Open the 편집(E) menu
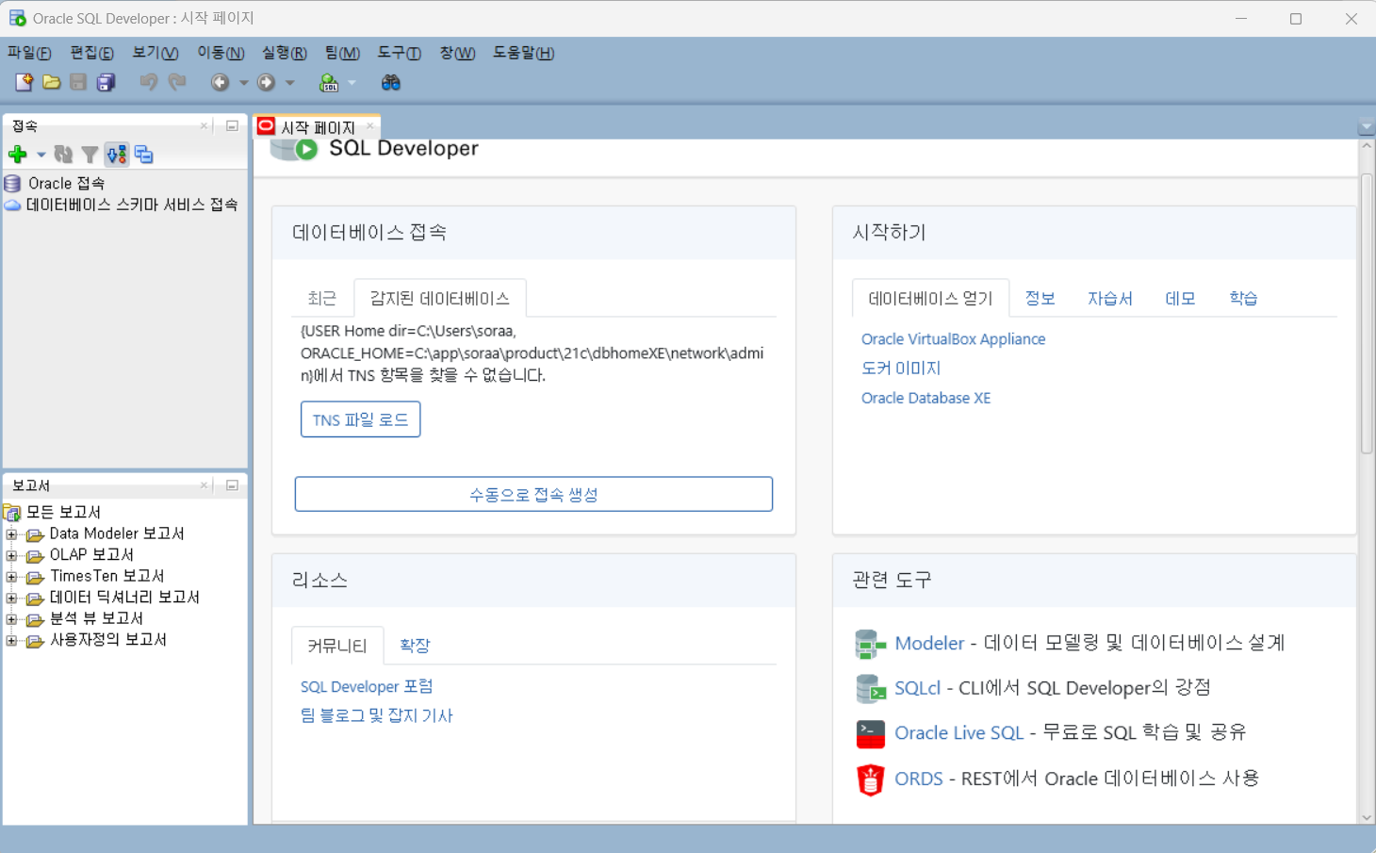1376x853 pixels. click(91, 53)
